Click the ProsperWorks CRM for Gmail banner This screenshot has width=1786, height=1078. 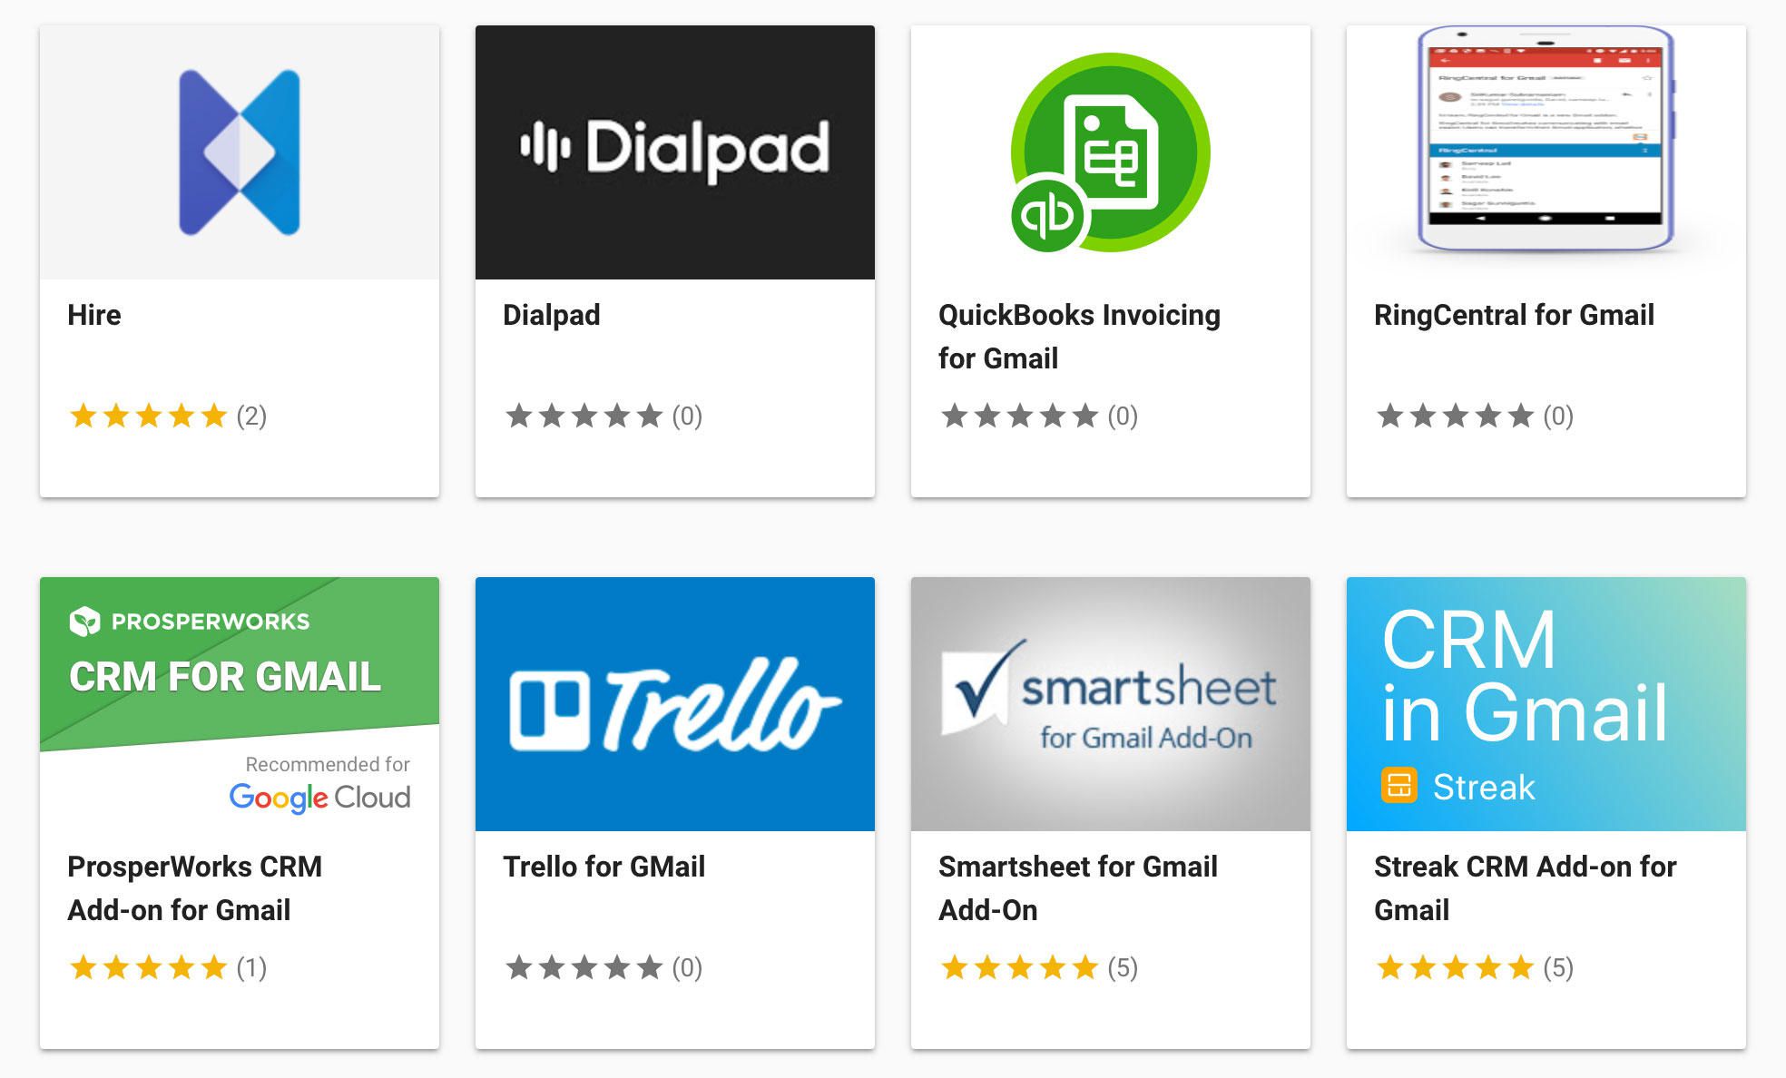click(x=240, y=704)
